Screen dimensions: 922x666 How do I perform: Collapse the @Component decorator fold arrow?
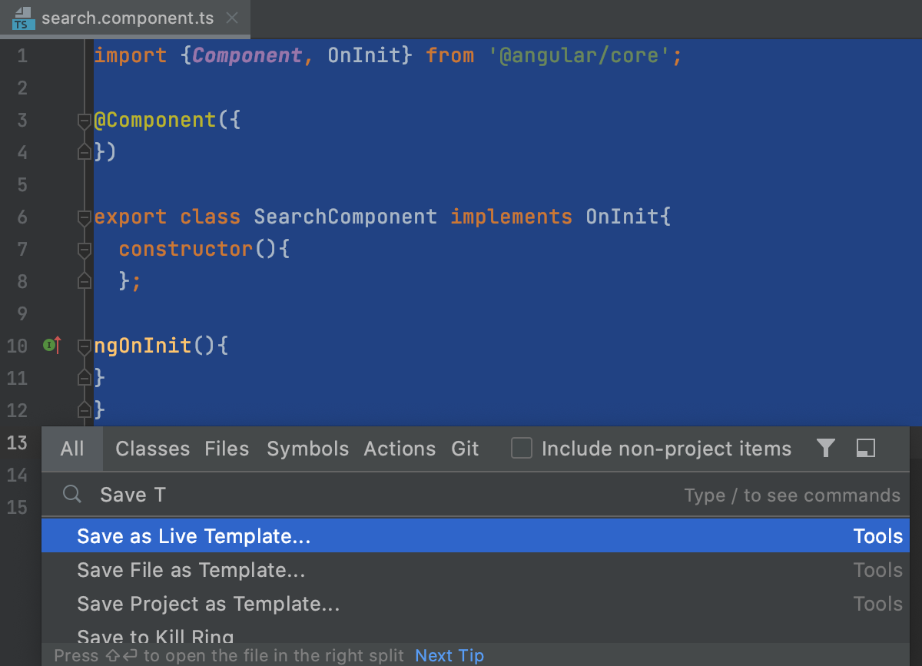tap(84, 120)
